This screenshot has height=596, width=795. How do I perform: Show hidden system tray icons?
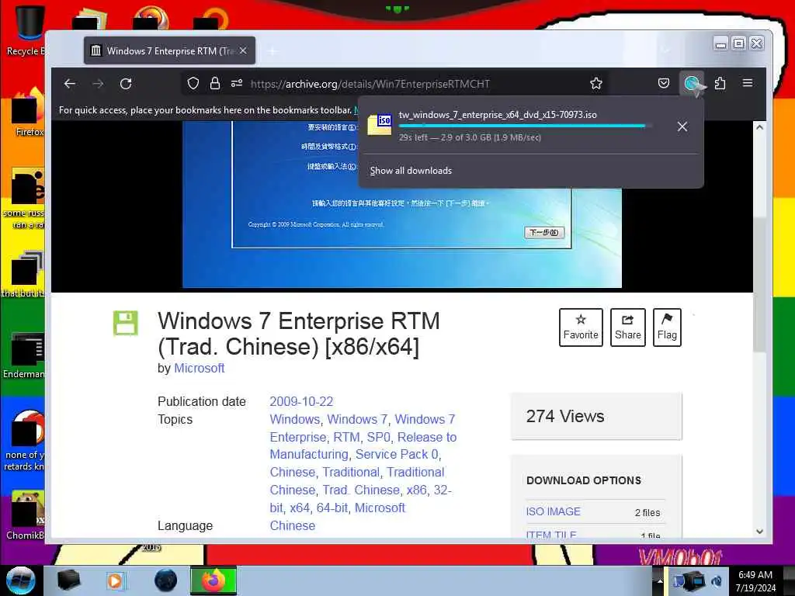click(x=660, y=580)
